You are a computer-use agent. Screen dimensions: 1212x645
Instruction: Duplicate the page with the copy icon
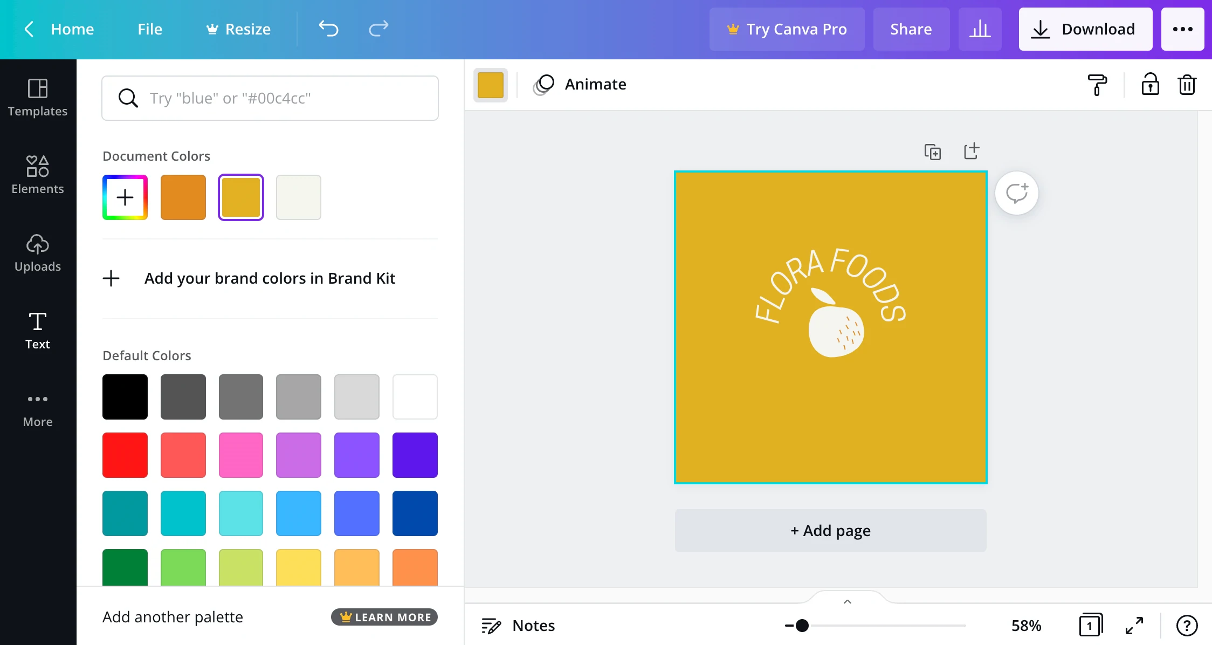932,152
